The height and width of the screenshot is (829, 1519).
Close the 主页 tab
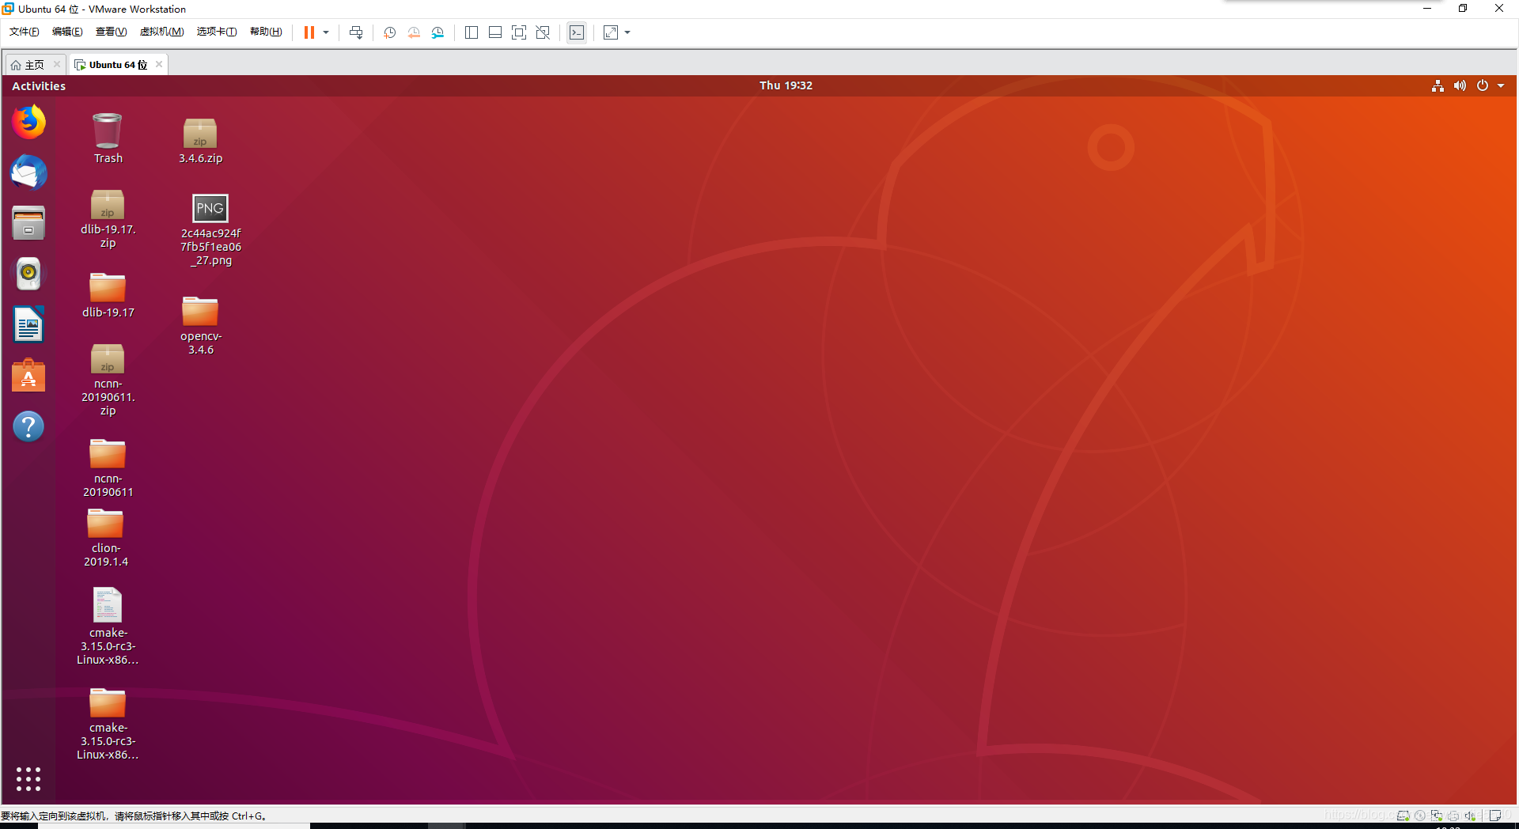57,64
